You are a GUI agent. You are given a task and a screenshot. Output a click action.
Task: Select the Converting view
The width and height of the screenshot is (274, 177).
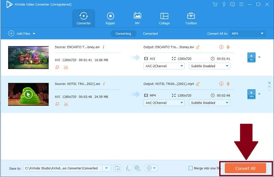tap(123, 33)
